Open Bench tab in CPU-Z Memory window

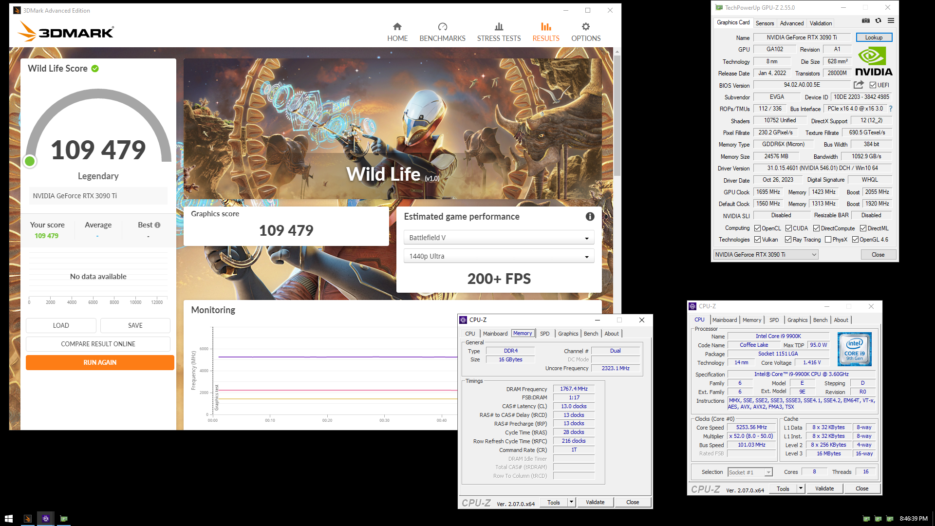tap(591, 334)
